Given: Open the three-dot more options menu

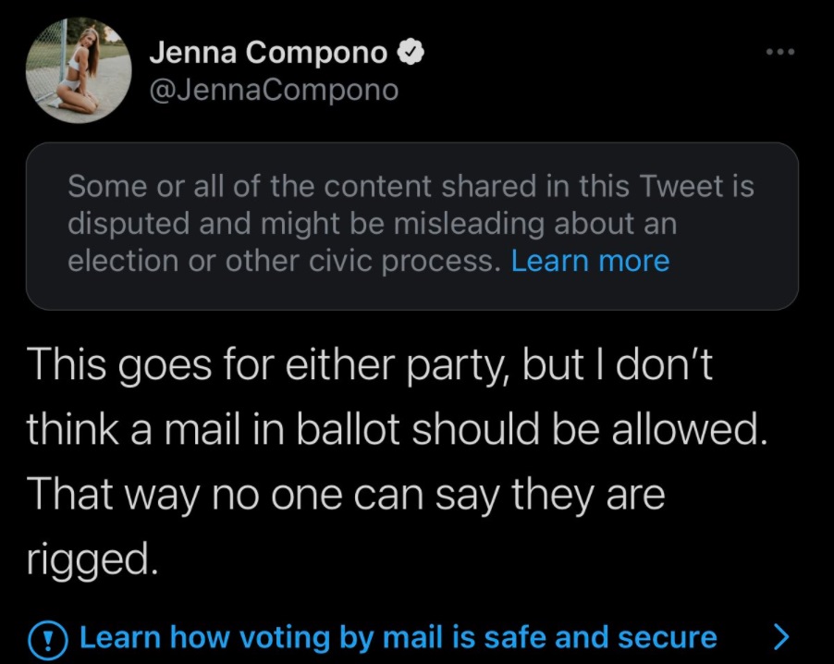Looking at the screenshot, I should point(780,52).
